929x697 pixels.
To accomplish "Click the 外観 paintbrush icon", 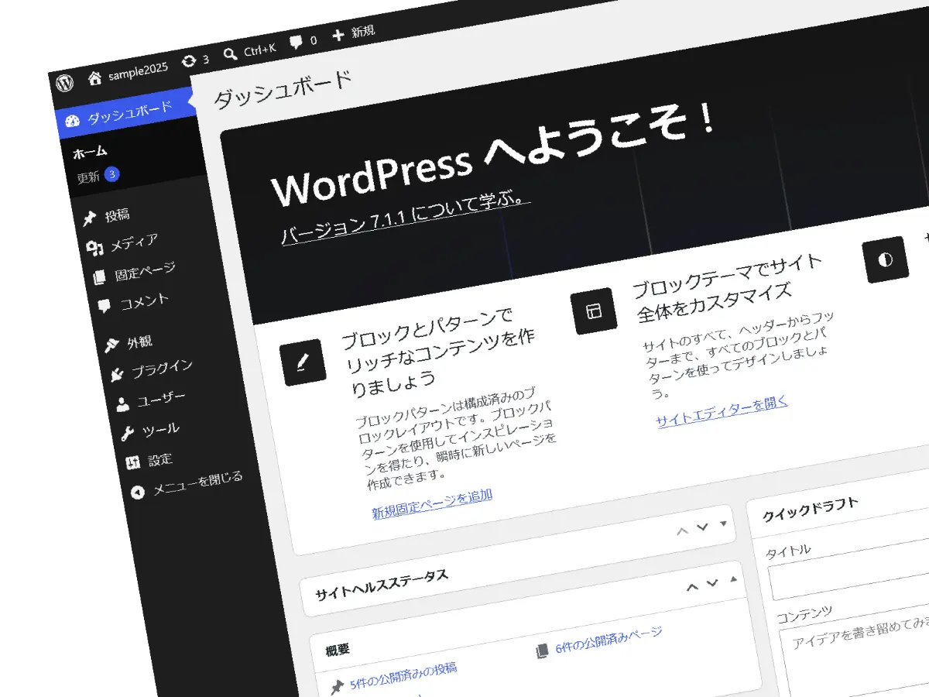I will 111,345.
